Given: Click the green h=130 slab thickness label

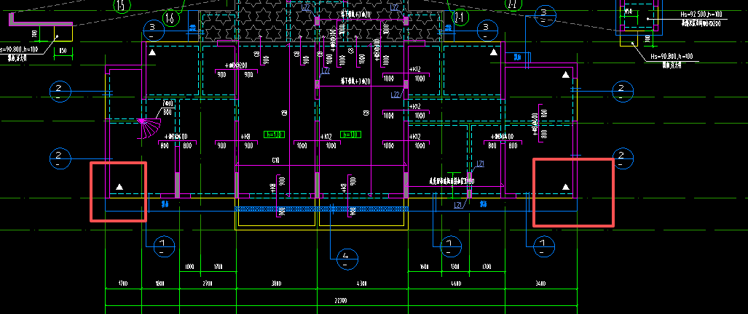Looking at the screenshot, I should pos(274,134).
